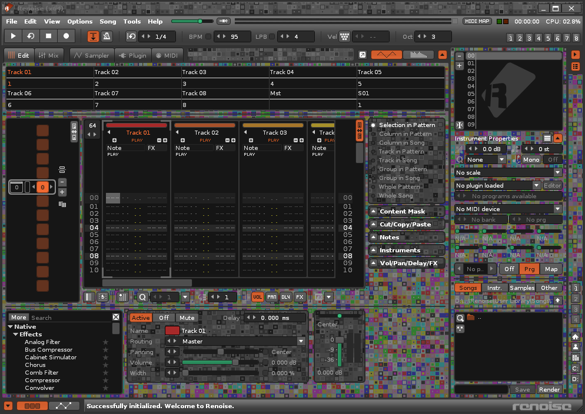Screen dimensions: 585x414
Task: Open the Tools menu
Action: [x=132, y=21]
